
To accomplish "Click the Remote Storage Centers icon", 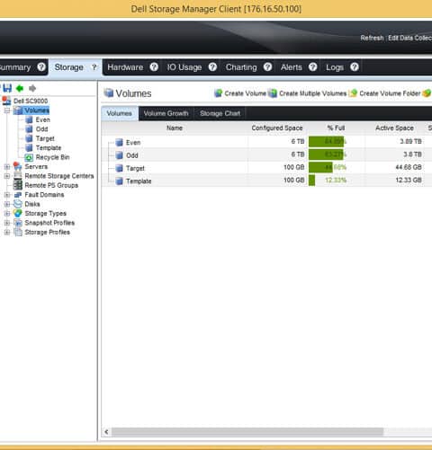I will click(18, 176).
